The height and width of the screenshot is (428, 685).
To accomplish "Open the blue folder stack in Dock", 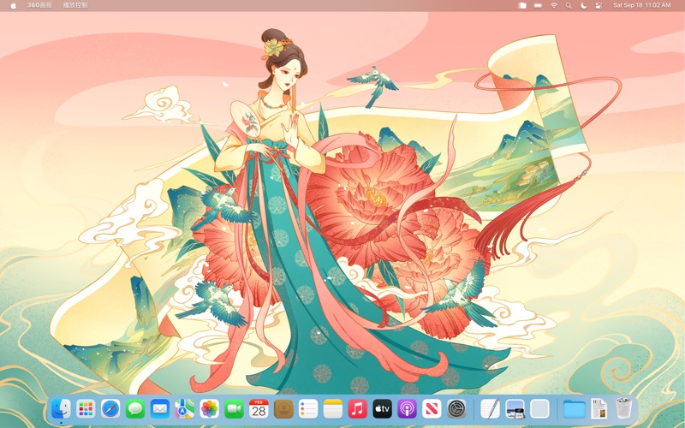I will 574,409.
